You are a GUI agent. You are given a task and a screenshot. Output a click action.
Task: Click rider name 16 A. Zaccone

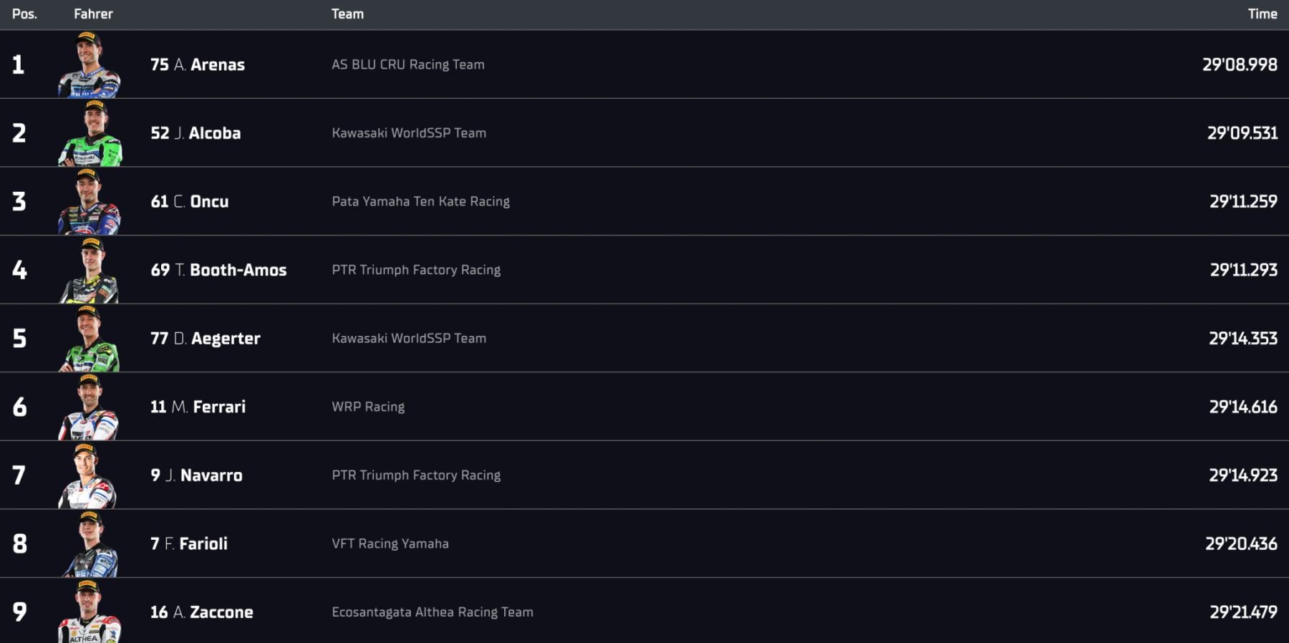(x=202, y=612)
